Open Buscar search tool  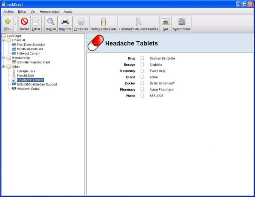51,24
